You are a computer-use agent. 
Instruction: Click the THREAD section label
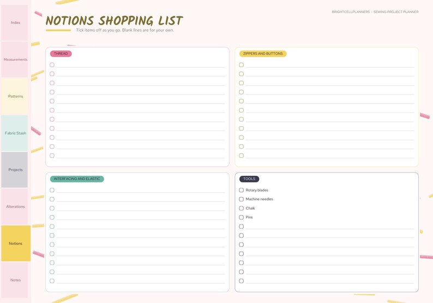click(x=61, y=54)
